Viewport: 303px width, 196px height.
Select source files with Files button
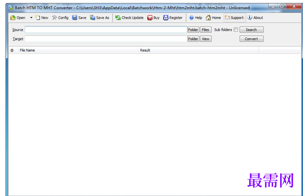[x=205, y=29]
